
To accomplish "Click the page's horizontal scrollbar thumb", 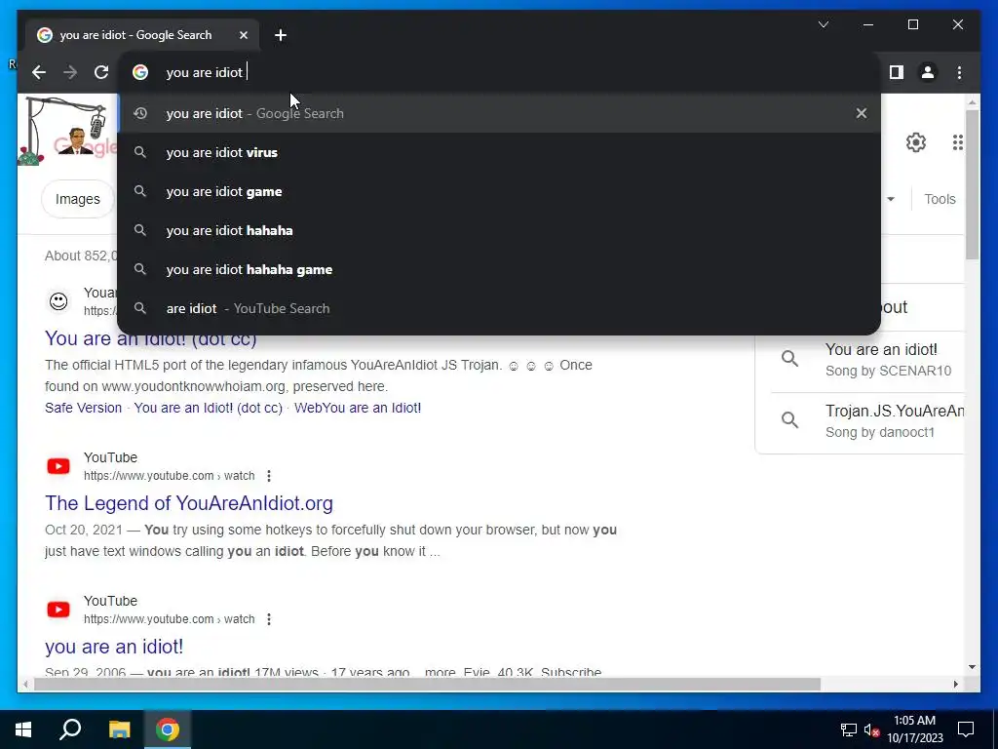I will click(427, 685).
